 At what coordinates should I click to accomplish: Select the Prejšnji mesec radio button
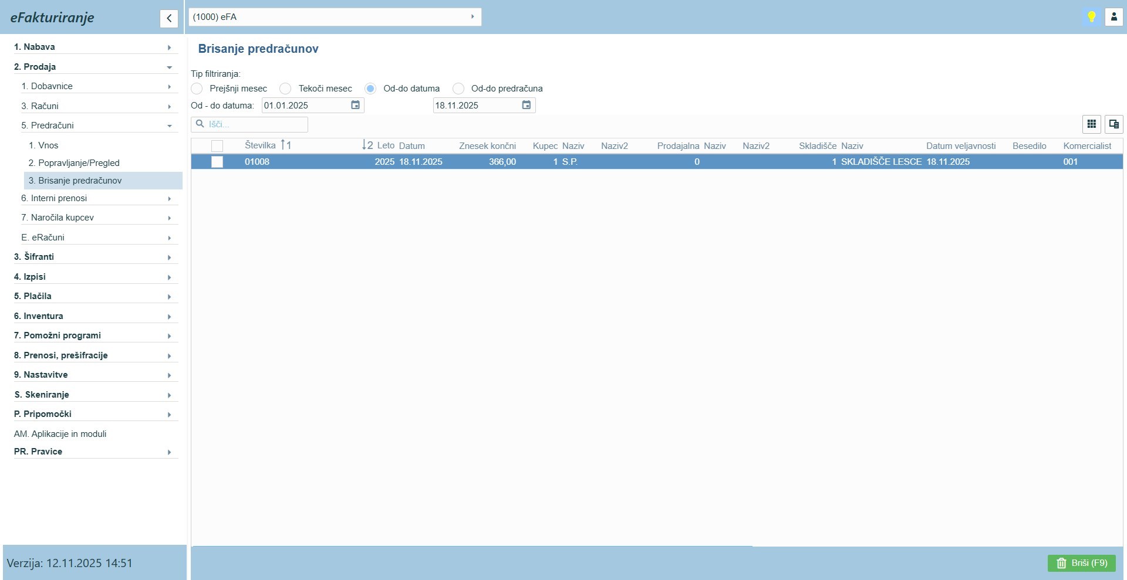pyautogui.click(x=197, y=89)
